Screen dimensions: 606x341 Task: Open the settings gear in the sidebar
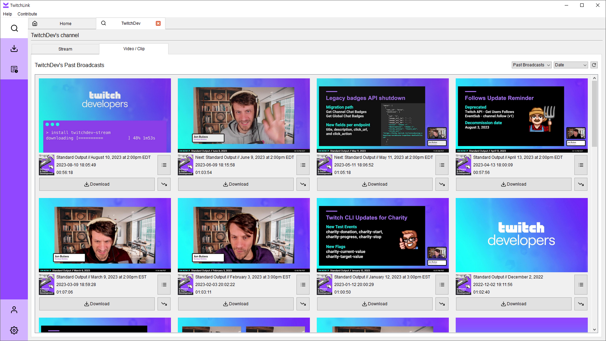pos(14,330)
